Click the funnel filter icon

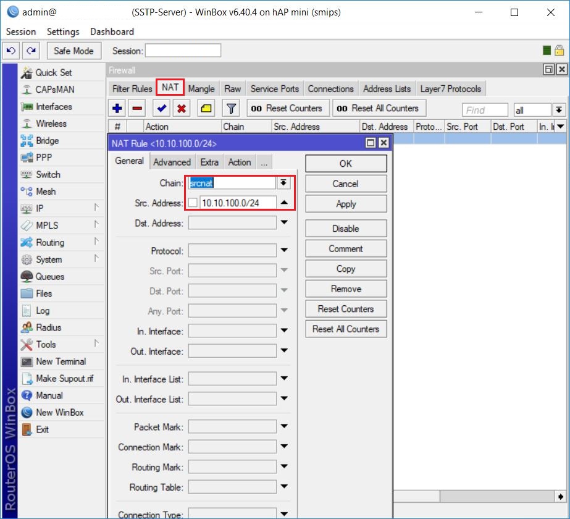pyautogui.click(x=231, y=108)
